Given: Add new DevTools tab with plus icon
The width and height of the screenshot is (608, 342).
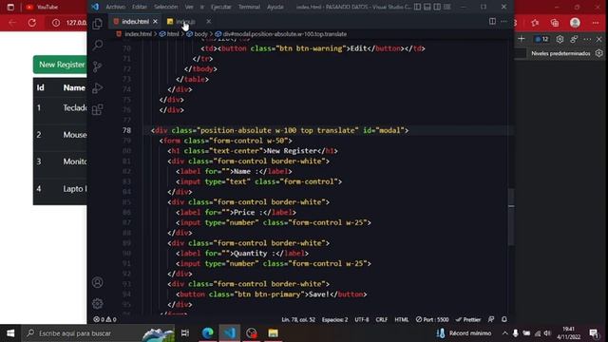Looking at the screenshot, I should [522, 39].
